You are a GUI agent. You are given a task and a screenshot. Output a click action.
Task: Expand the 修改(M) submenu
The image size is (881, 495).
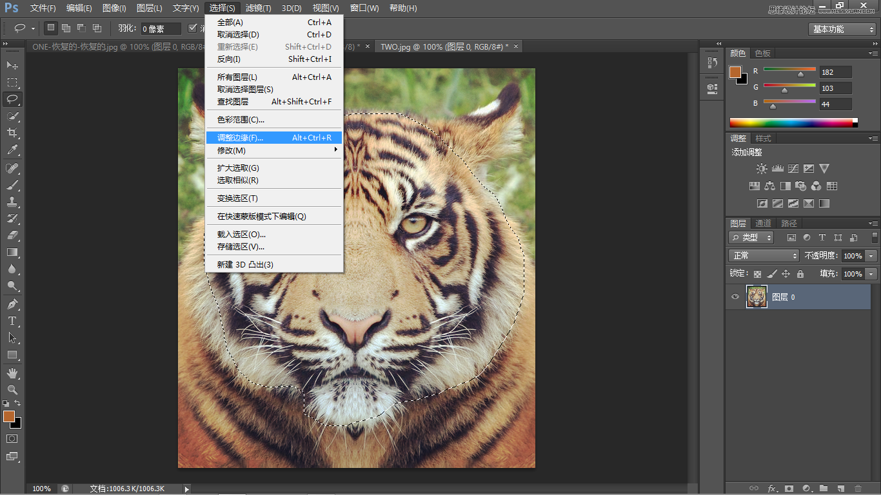pos(274,150)
